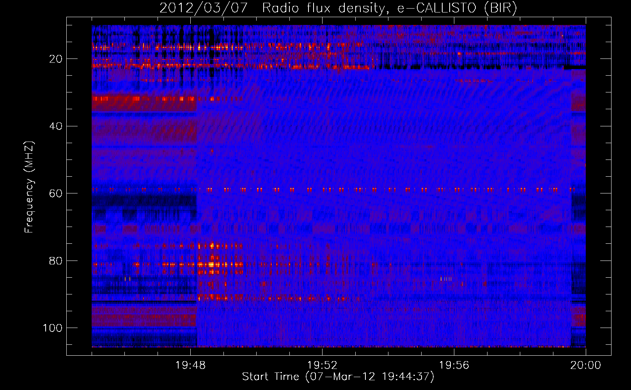Click the "19:48" time tick label

pos(190,365)
